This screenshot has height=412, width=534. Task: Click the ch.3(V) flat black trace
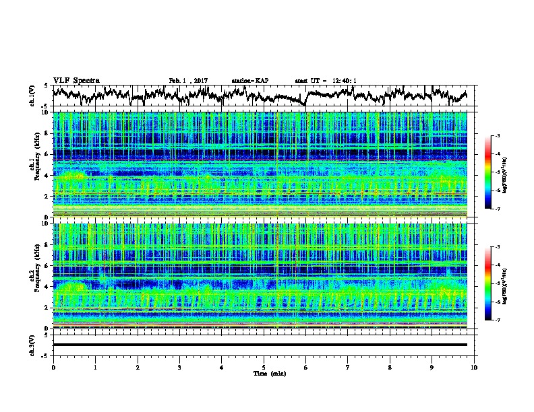click(260, 345)
